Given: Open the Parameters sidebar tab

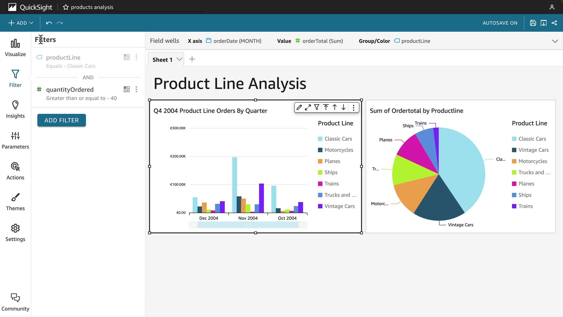Looking at the screenshot, I should pos(15,140).
